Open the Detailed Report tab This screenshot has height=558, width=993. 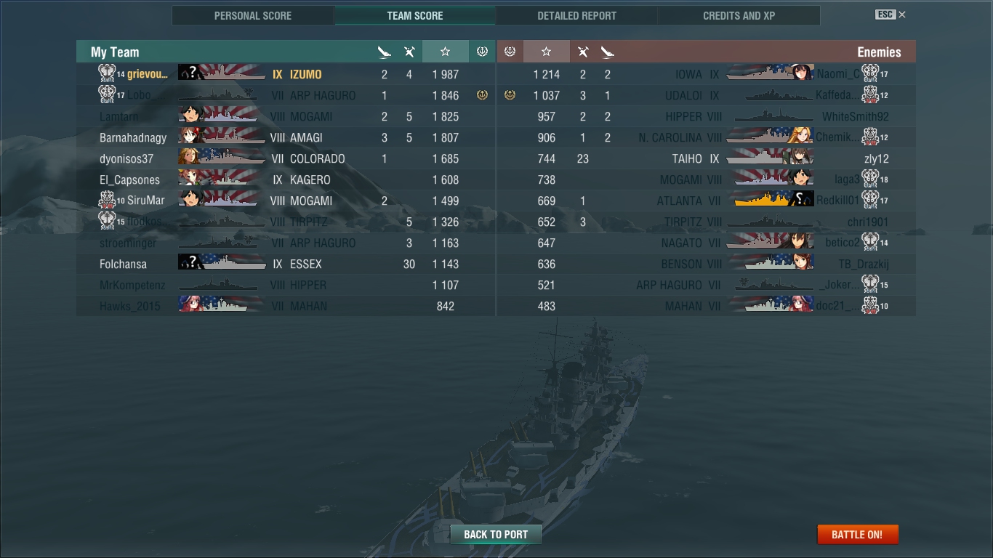tap(576, 15)
